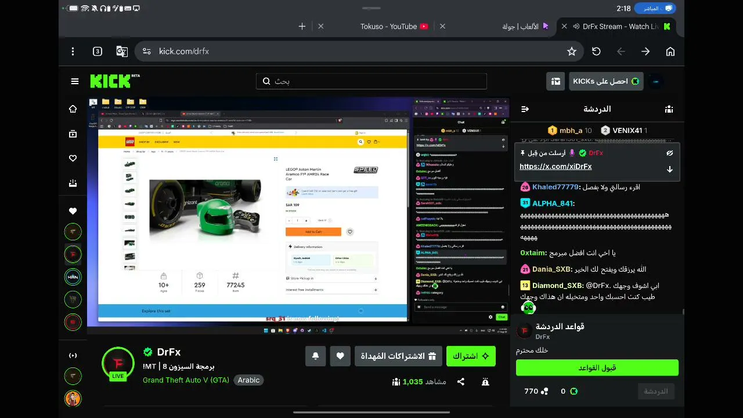This screenshot has width=743, height=418.
Task: Click the اشتراك subscribe button
Action: coord(471,356)
